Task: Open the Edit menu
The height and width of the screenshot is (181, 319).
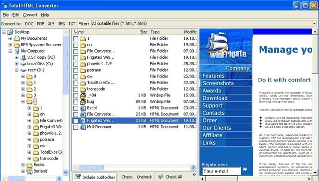Action: point(15,15)
